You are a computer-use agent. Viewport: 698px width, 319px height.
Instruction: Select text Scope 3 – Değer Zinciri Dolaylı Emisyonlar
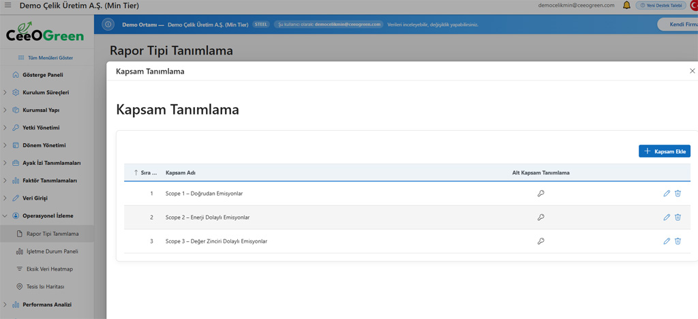click(216, 241)
